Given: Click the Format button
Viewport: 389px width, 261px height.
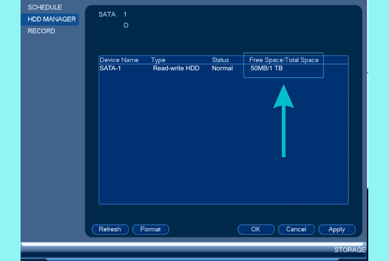Looking at the screenshot, I should point(151,229).
